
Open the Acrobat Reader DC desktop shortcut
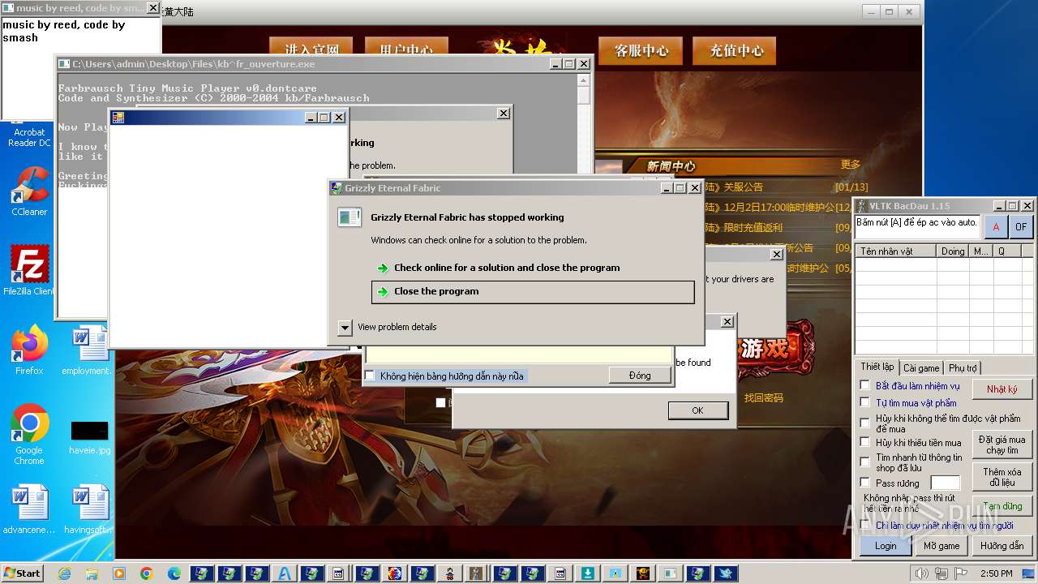coord(29,136)
